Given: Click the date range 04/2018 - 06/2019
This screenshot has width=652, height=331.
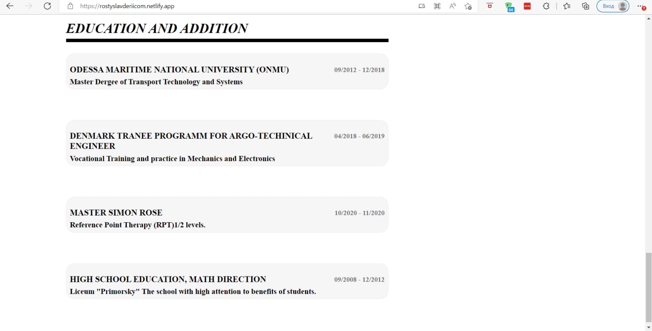Looking at the screenshot, I should tap(359, 136).
